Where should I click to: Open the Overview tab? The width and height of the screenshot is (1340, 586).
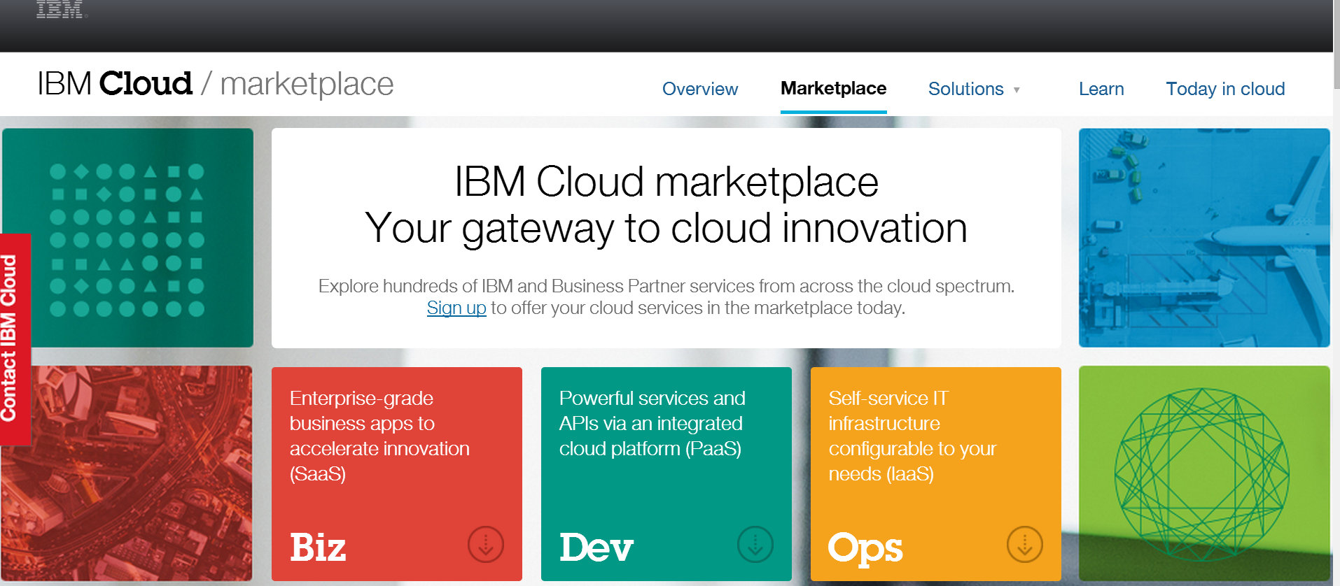click(x=699, y=89)
